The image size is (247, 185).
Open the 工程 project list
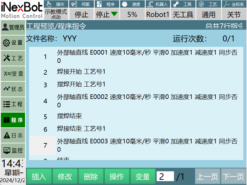tap(13, 104)
